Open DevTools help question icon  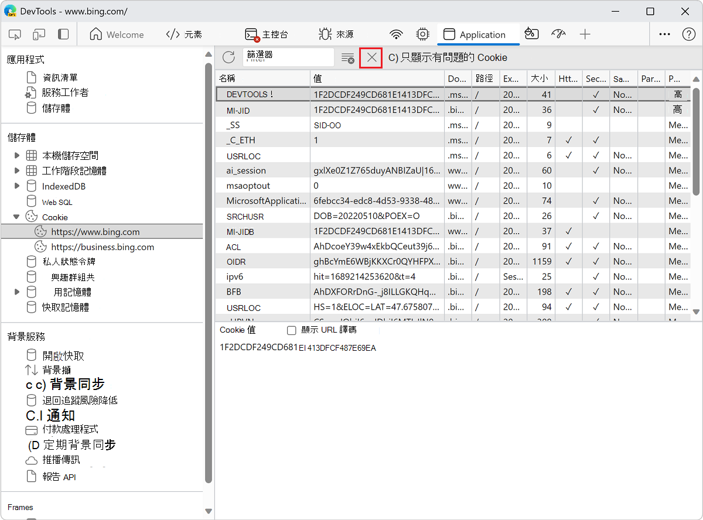tap(689, 35)
